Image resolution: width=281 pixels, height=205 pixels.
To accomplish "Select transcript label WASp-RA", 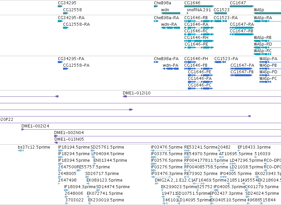I will 263,18.
